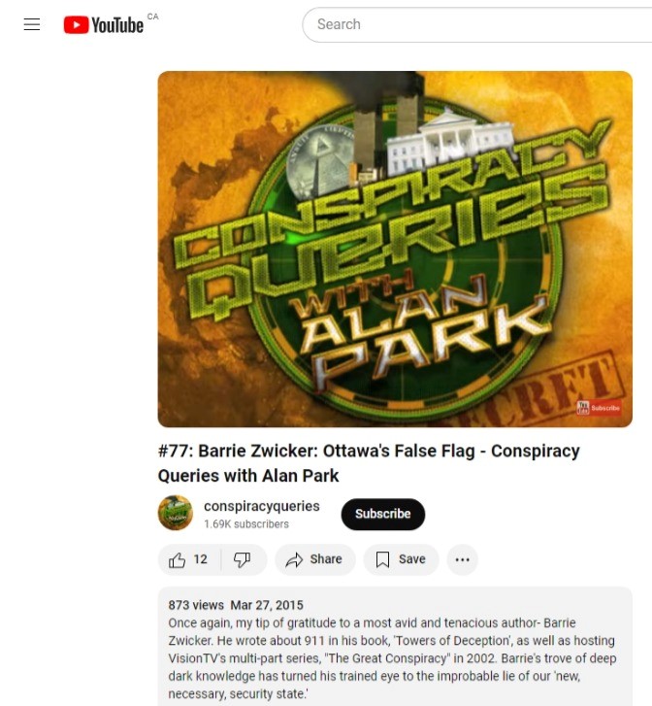652x706 pixels.
Task: Click the Subscribe watermark in video corner
Action: coord(599,408)
